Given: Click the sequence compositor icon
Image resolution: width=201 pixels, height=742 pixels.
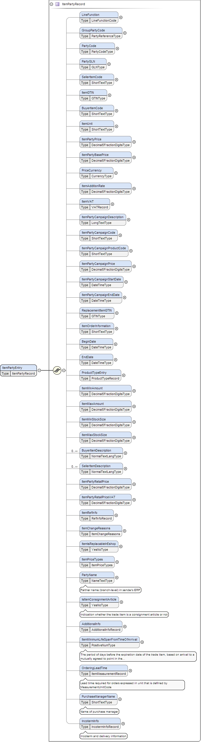Looking at the screenshot, I should pyautogui.click(x=57, y=370).
